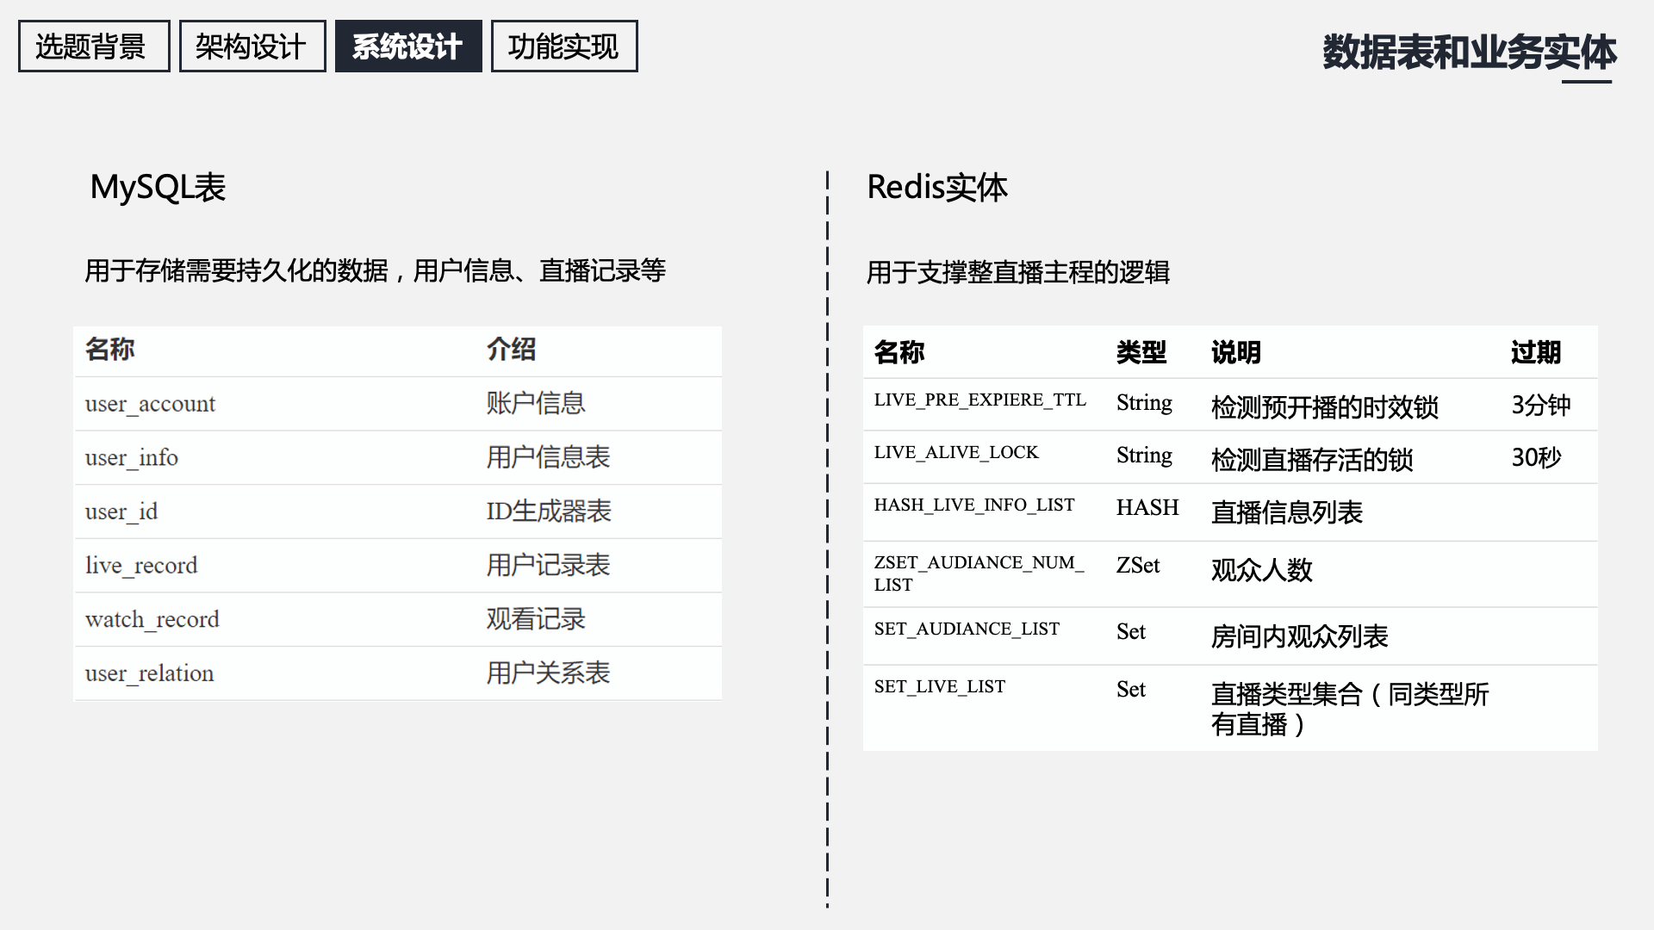
Task: Switch to the 架构设计 tab
Action: click(x=252, y=46)
